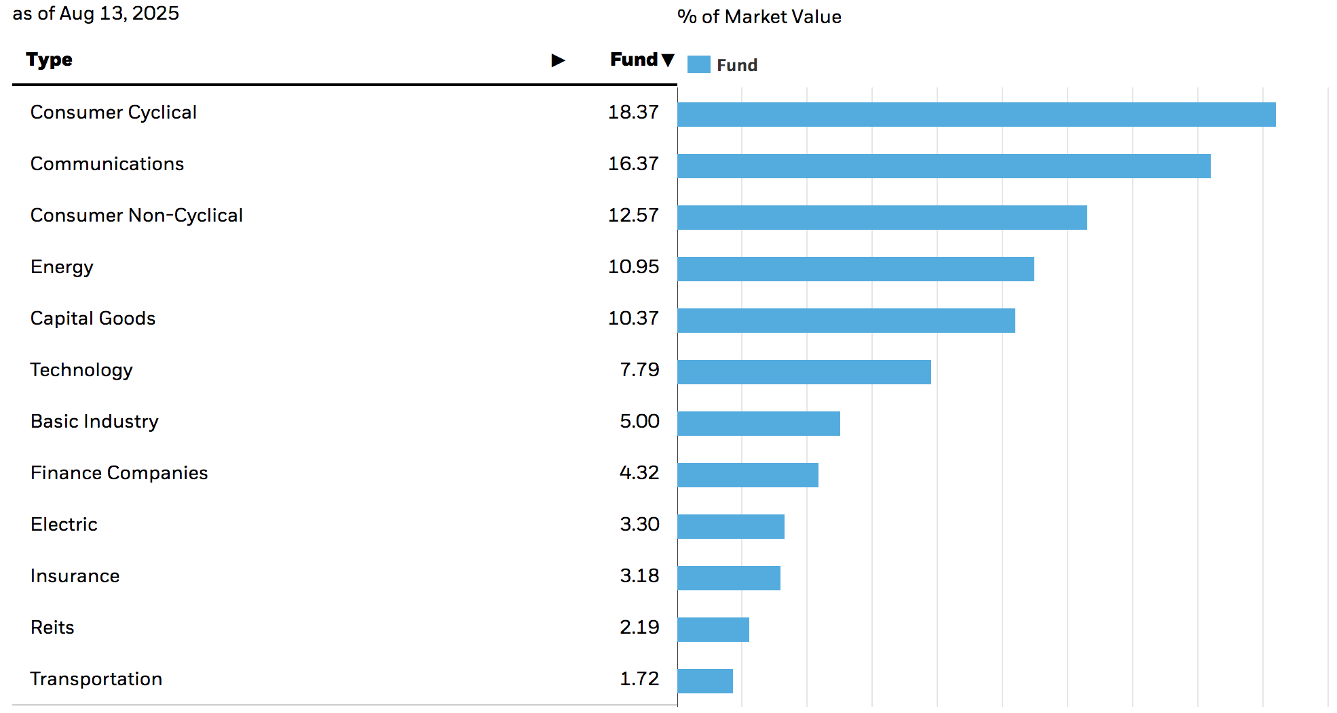Click the Technology bar in chart

tap(804, 372)
